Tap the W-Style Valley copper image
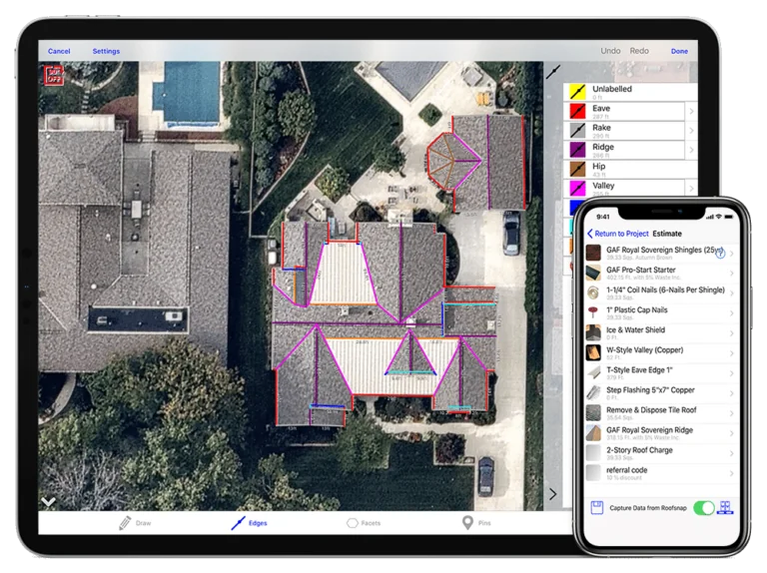The height and width of the screenshot is (573, 767). [593, 353]
